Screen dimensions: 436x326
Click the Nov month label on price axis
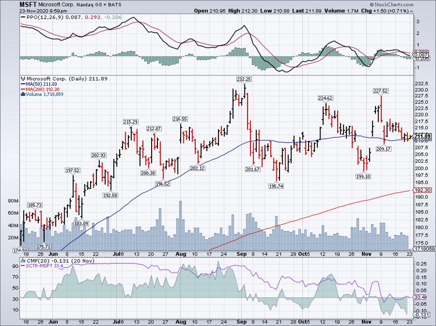click(x=366, y=254)
